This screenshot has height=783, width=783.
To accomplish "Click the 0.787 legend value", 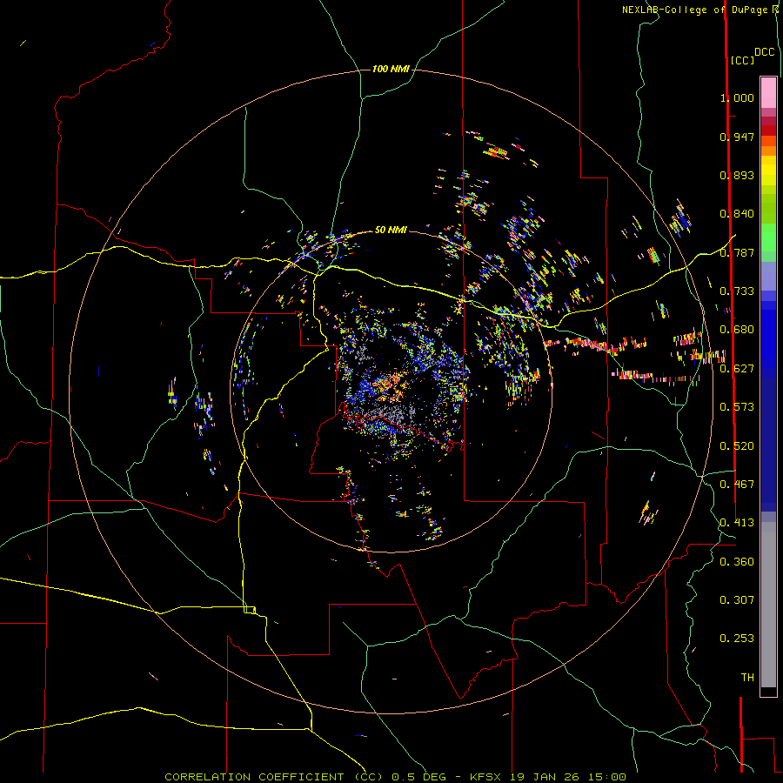I will pyautogui.click(x=737, y=252).
